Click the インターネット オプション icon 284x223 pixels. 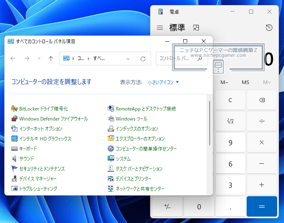14,129
